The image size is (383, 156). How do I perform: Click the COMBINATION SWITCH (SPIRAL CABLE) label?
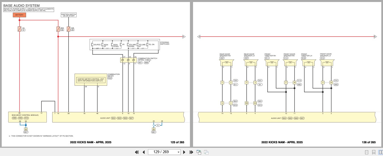(147, 59)
